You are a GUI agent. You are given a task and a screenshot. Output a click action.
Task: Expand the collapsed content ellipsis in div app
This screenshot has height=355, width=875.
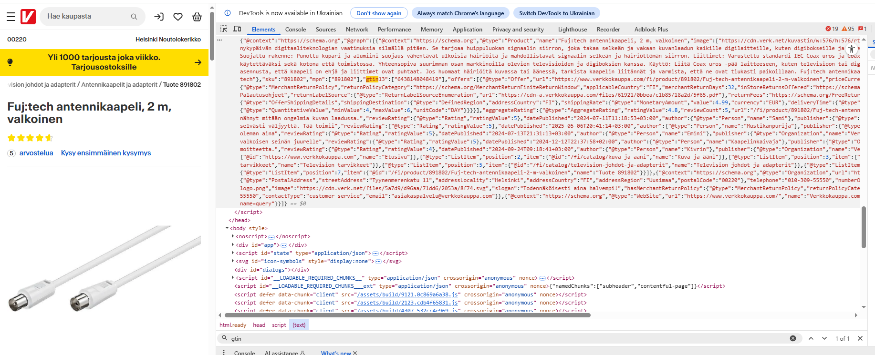[x=284, y=245]
